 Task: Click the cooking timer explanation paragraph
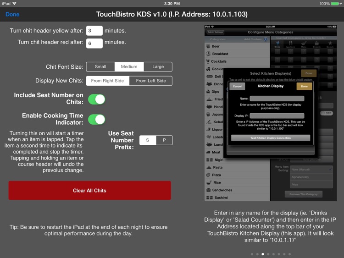tap(44, 152)
